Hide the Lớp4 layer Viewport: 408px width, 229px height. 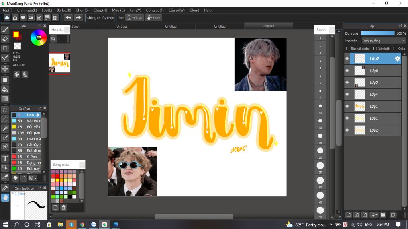tap(347, 95)
